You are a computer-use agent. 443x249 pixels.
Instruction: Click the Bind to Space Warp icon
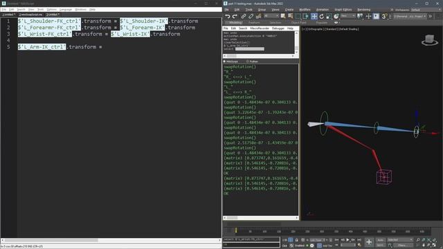258,17
